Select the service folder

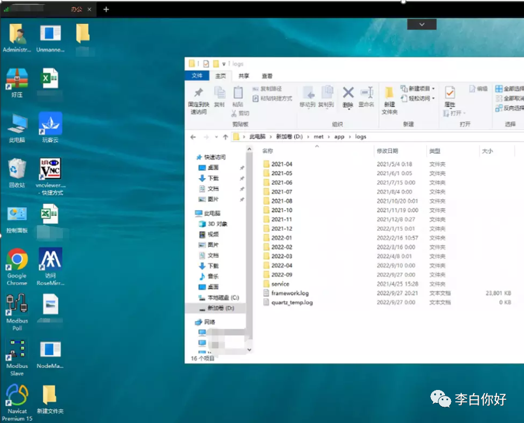(280, 284)
